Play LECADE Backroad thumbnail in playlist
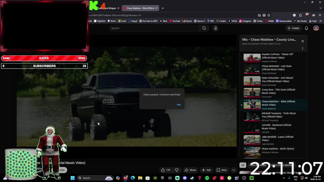Screen dimensions: 324x182 click(252, 128)
